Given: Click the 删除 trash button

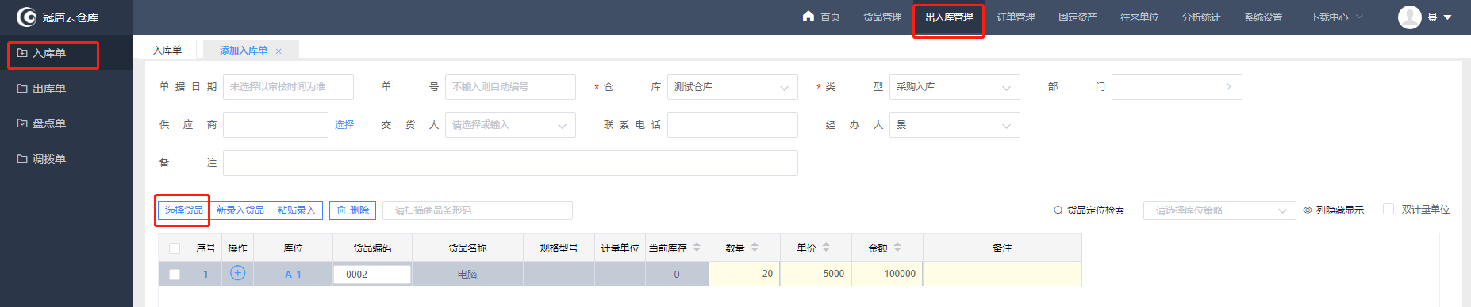Looking at the screenshot, I should coord(352,210).
